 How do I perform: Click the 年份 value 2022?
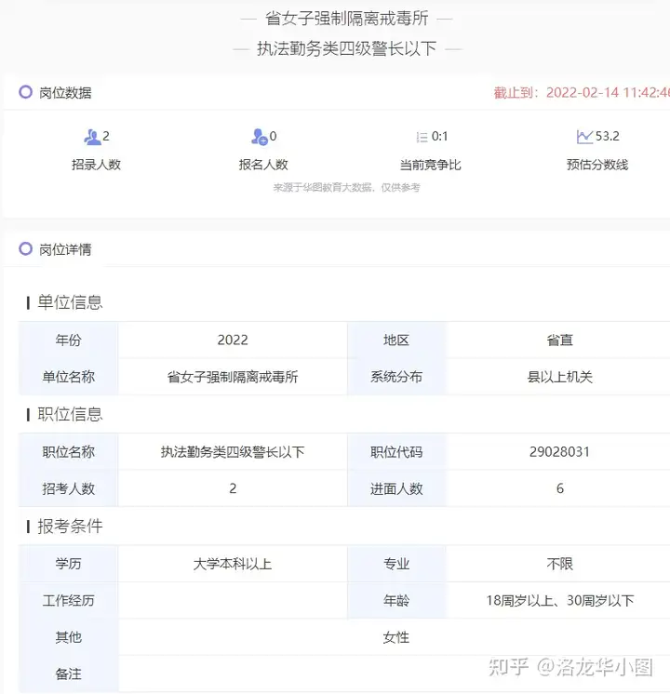pyautogui.click(x=233, y=340)
